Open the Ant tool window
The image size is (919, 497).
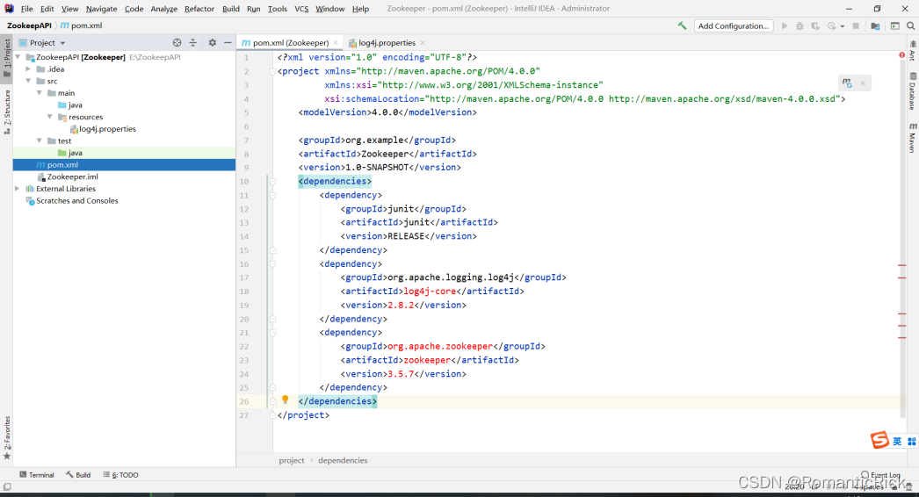click(x=913, y=51)
